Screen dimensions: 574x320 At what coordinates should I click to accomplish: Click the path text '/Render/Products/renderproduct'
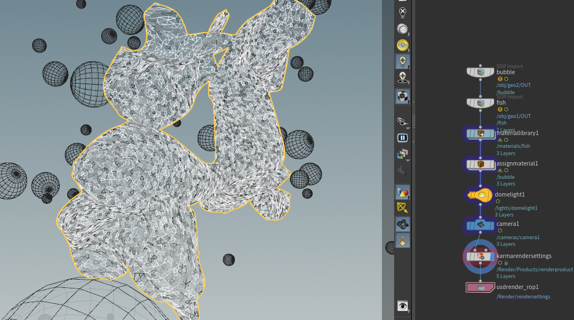(x=535, y=270)
